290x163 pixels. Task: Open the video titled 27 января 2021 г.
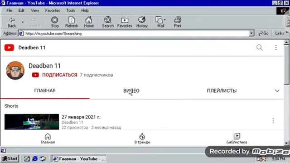81,117
